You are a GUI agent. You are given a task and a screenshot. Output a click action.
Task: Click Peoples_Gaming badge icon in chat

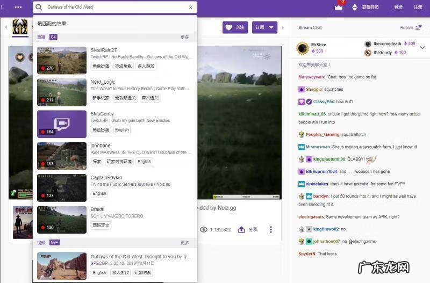(x=302, y=134)
